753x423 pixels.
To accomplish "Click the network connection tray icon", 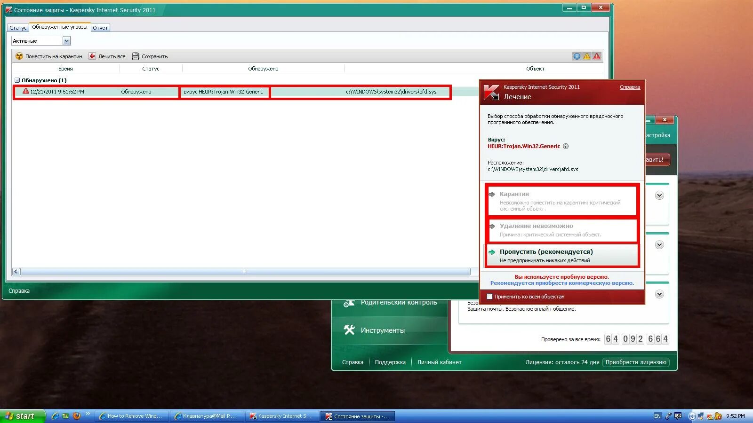I will tap(701, 416).
